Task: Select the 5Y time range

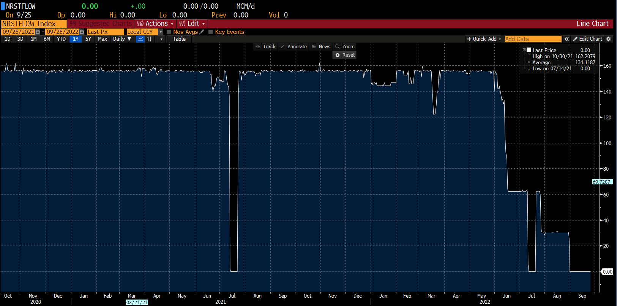Action: (x=88, y=39)
